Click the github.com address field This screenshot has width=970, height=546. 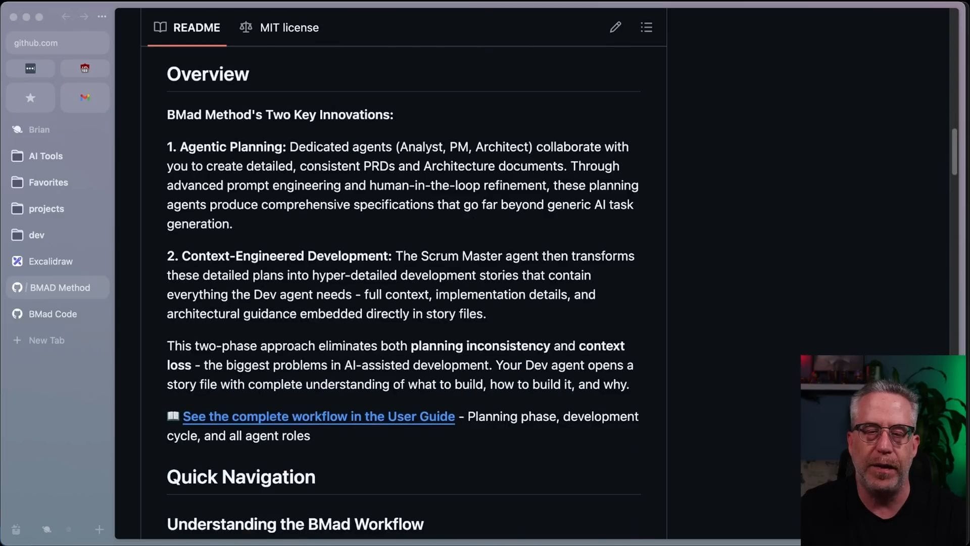click(57, 43)
